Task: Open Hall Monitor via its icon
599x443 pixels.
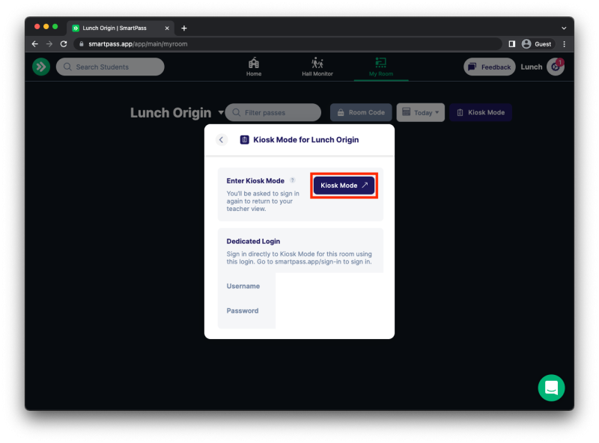Action: (317, 65)
